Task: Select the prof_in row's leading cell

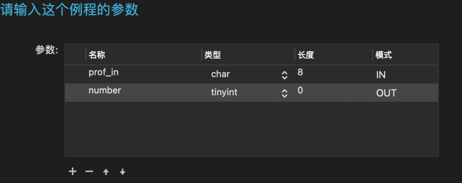Action: pos(75,74)
